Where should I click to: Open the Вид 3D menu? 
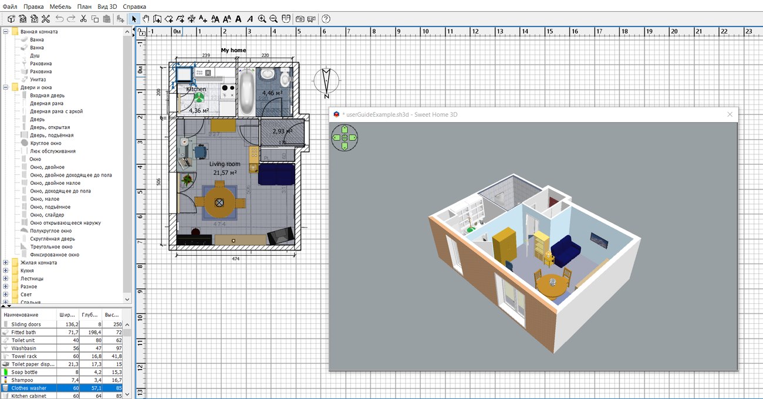tap(107, 6)
